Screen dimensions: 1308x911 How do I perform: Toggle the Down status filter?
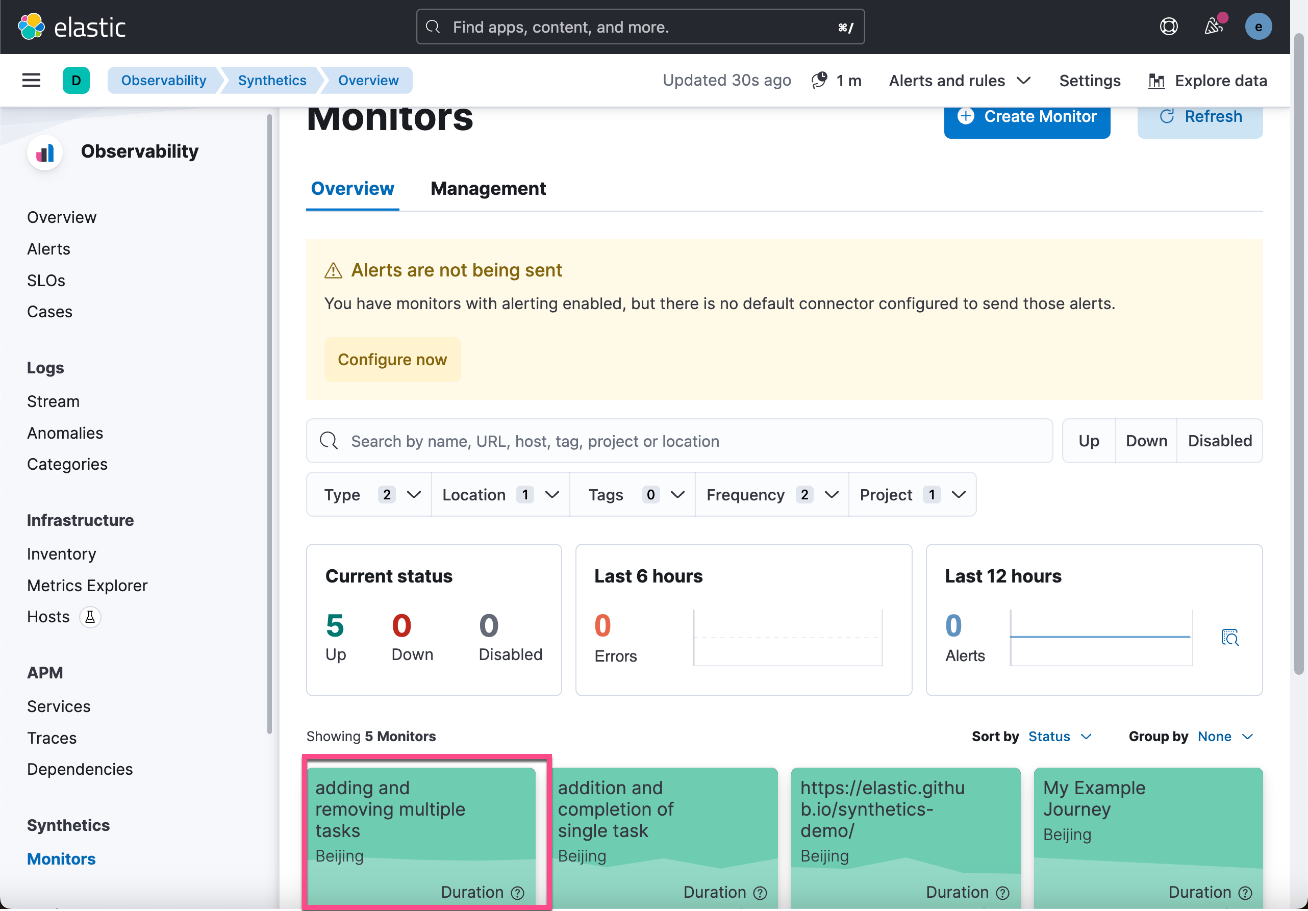[x=1146, y=441]
